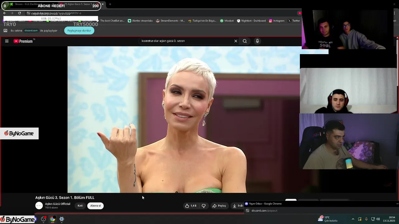Open the OBS Studio taskbar icon

(43, 219)
